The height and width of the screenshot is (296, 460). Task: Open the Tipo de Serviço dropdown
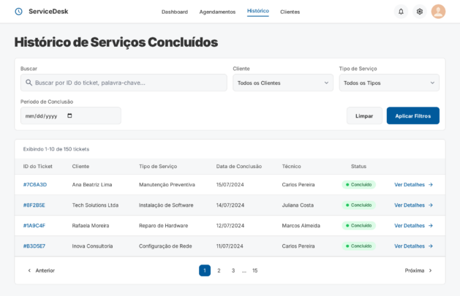[389, 83]
